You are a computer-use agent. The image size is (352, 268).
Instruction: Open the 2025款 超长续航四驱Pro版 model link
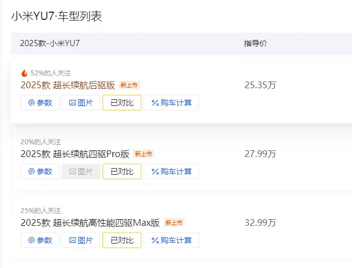pos(75,154)
